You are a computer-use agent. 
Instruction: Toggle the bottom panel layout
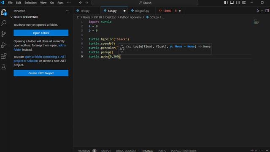coord(232,3)
